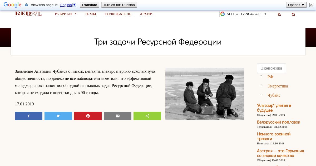The width and height of the screenshot is (316, 166).
Task: Click the Translate button
Action: [89, 5]
